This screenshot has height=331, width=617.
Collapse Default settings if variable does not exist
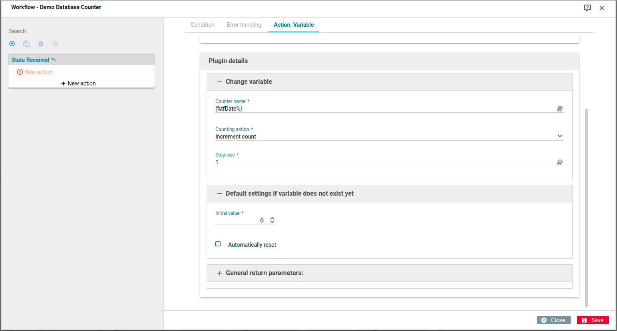point(219,194)
